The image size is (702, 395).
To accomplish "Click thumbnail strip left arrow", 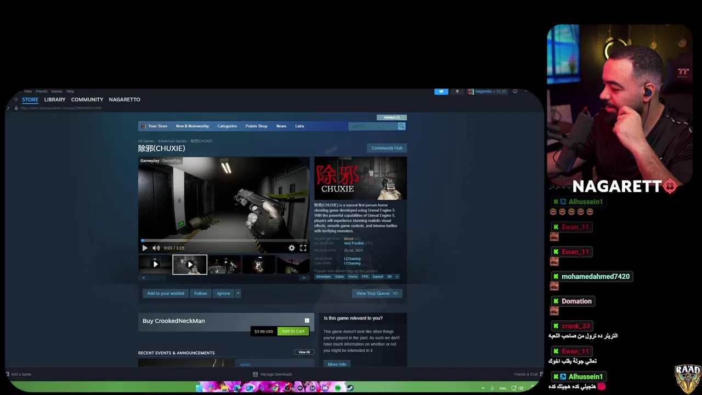I will 143,278.
